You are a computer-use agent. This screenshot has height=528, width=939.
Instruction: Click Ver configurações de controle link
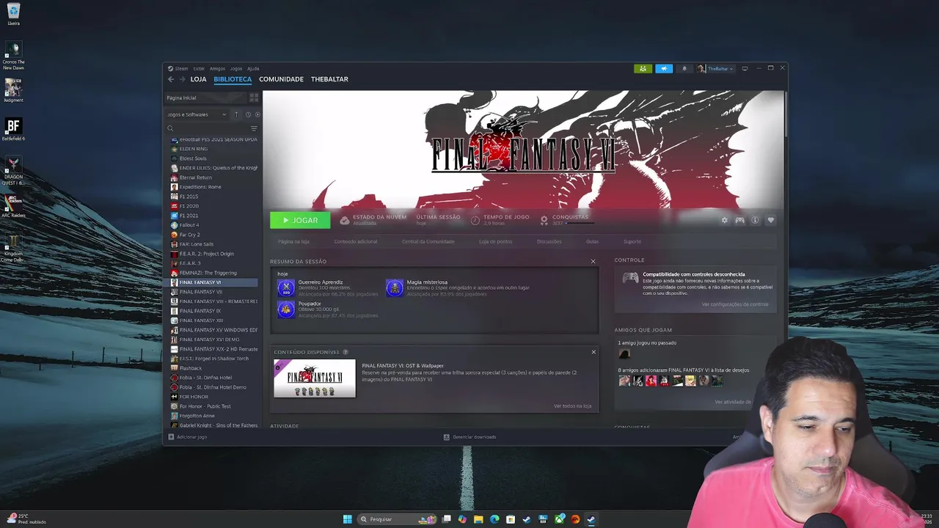735,304
